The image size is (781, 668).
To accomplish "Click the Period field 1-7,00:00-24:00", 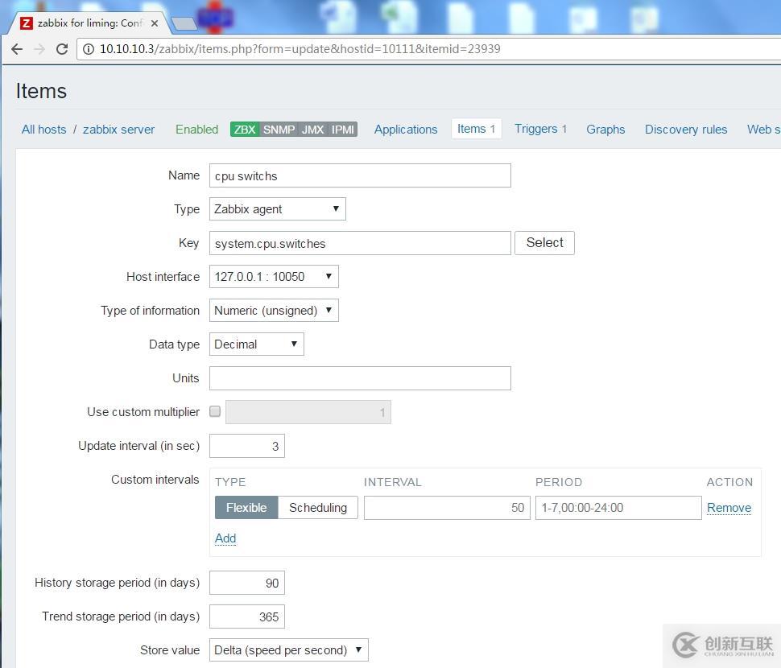I will click(x=618, y=508).
